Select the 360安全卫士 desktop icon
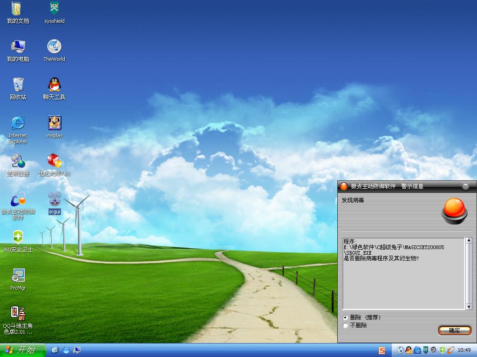 pos(18,238)
